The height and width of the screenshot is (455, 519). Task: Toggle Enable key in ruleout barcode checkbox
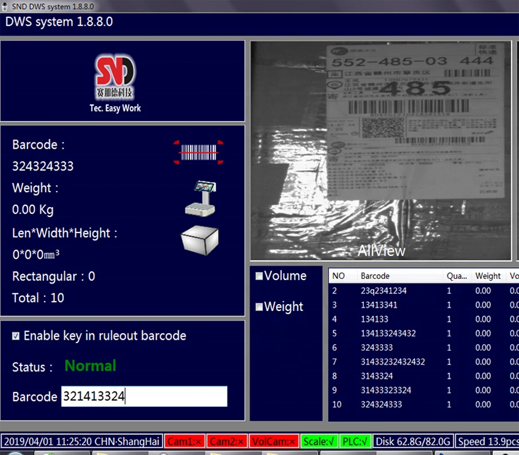point(16,336)
